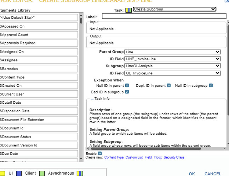Click the Security Class create-new link
Screen dimensions: 229x176
[174, 157]
